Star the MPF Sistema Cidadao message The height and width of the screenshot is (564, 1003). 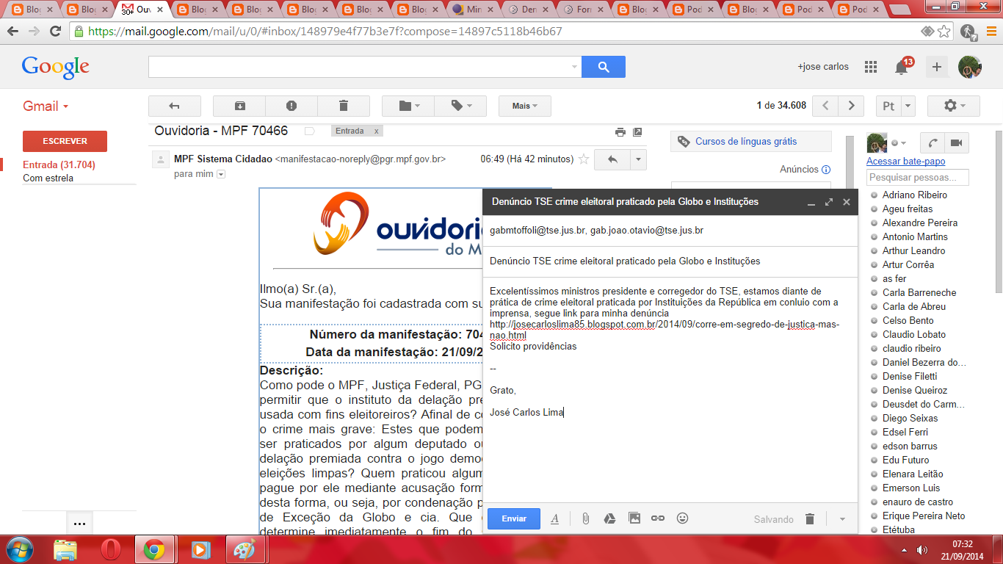[584, 159]
